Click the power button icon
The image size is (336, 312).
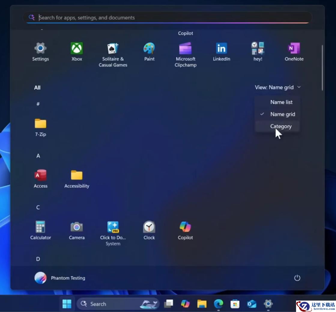tap(297, 278)
